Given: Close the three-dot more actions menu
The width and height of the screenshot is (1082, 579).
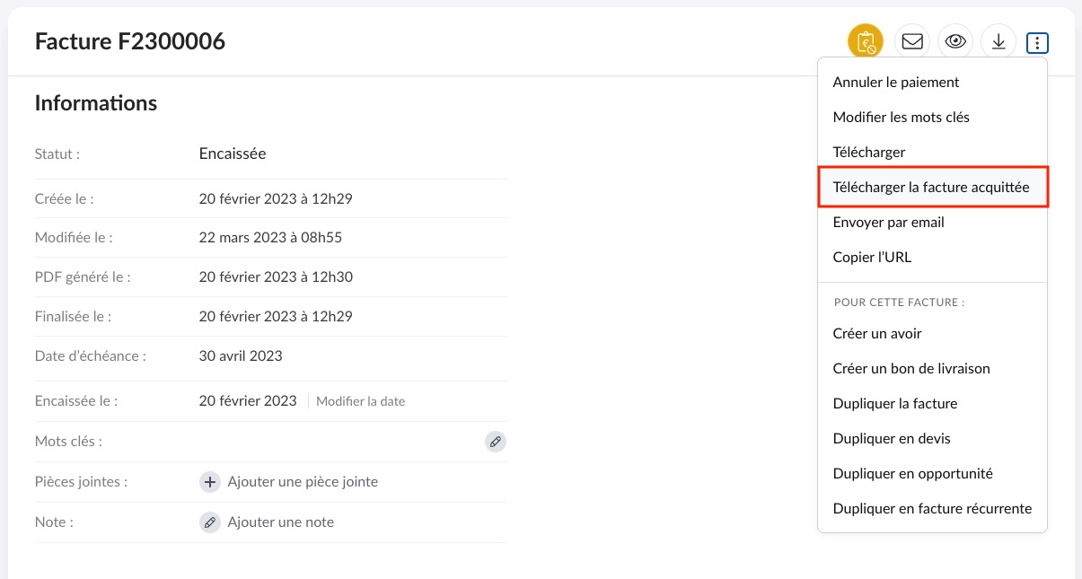Looking at the screenshot, I should point(1037,41).
